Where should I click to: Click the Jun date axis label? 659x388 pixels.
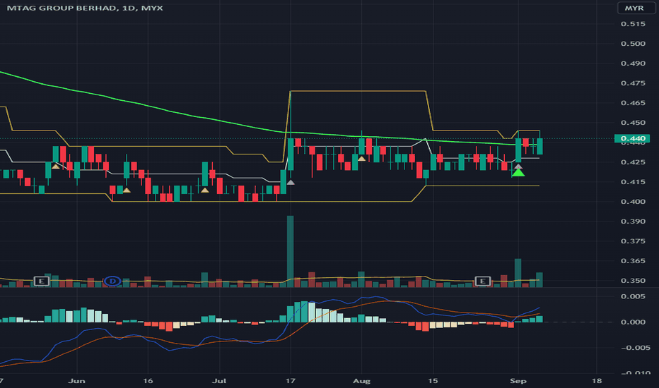tap(76, 381)
